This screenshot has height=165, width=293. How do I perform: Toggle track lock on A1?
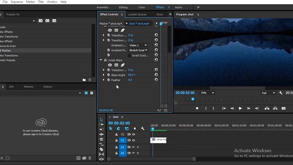coord(116,147)
